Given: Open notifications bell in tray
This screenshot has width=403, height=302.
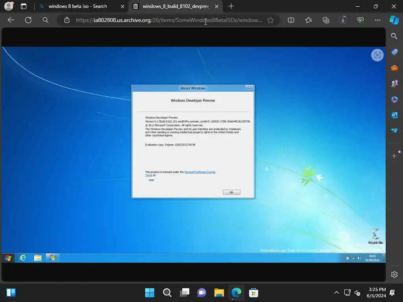Looking at the screenshot, I should (x=392, y=293).
